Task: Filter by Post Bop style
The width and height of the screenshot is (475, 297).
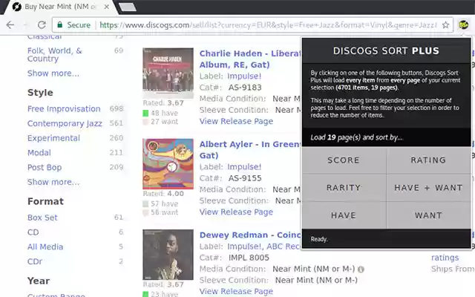Action: click(45, 167)
